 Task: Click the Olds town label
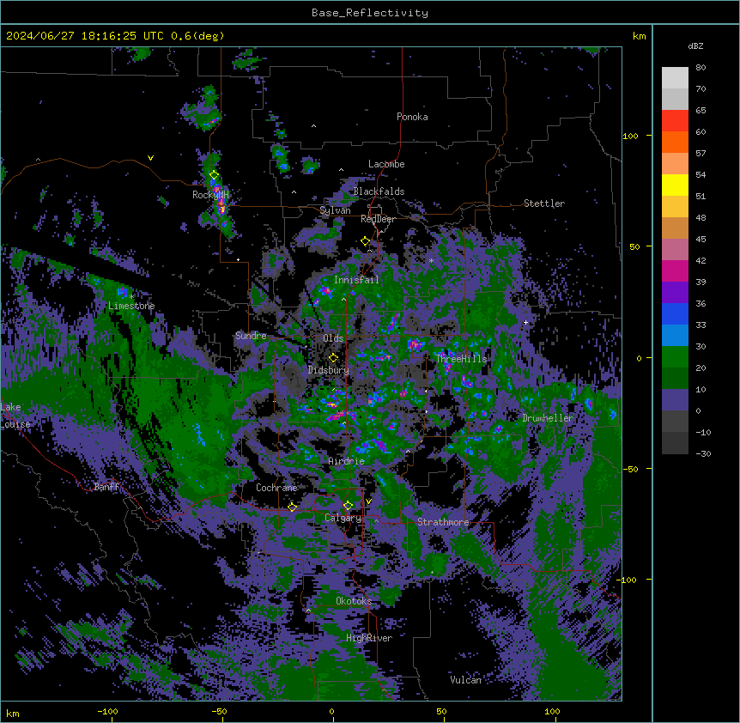tap(333, 338)
